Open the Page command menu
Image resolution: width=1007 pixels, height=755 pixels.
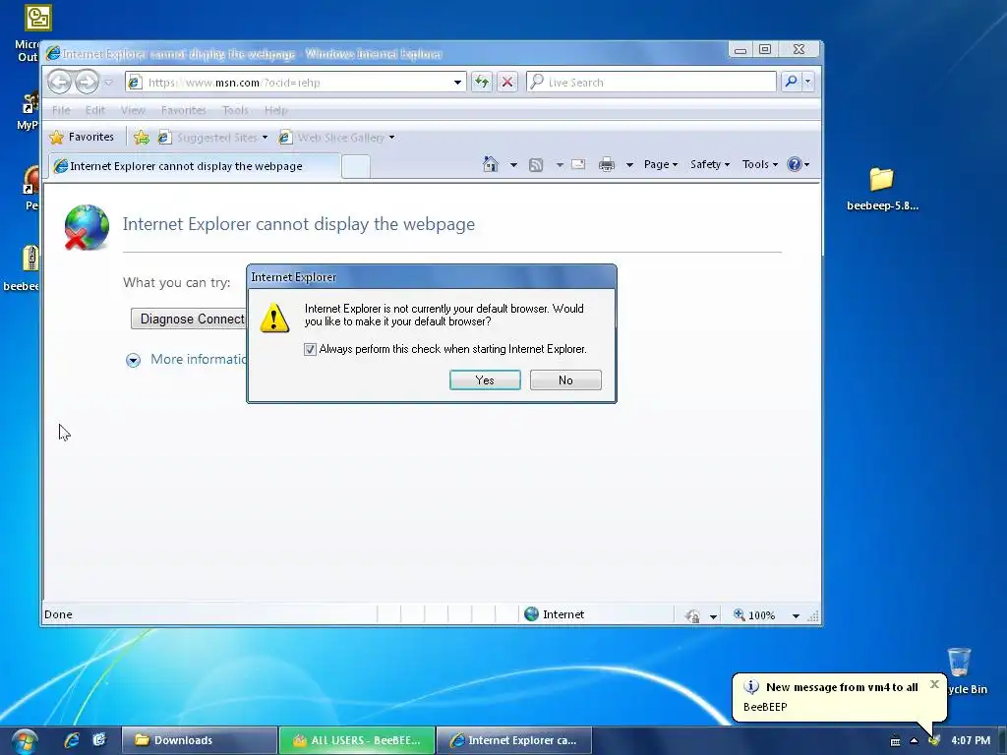click(661, 164)
